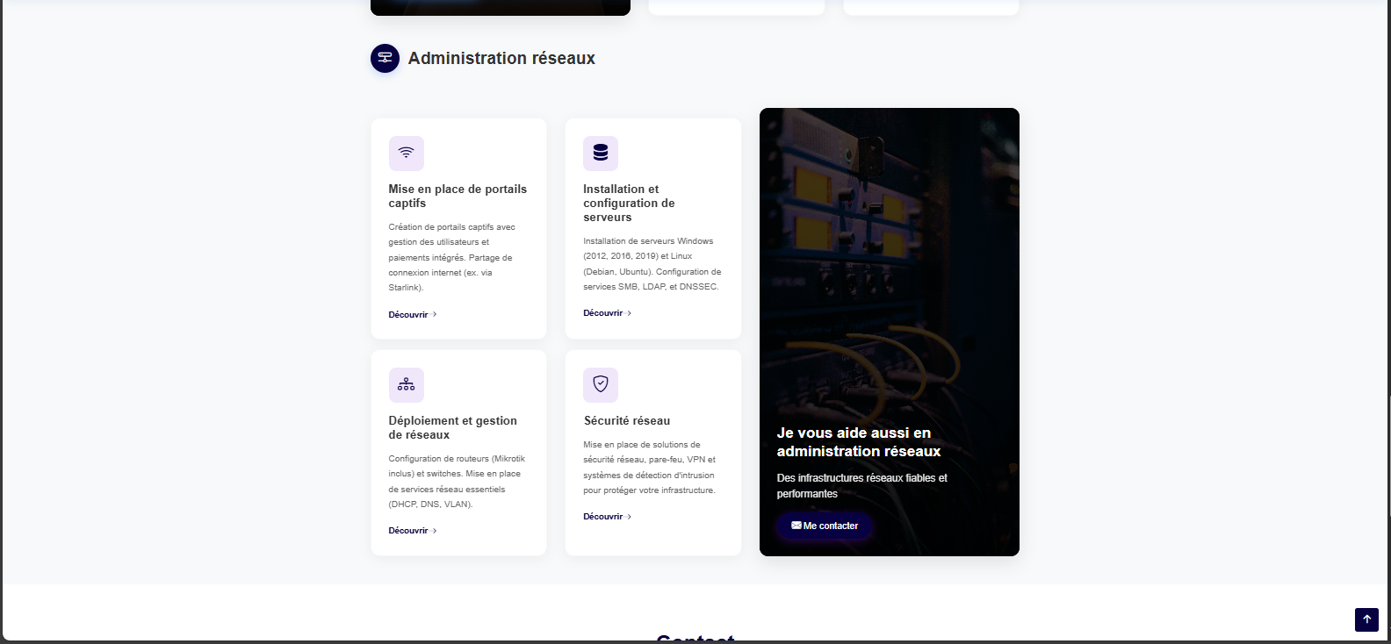Click the shield icon for Sécurité réseau
This screenshot has height=644, width=1391.
tap(601, 384)
